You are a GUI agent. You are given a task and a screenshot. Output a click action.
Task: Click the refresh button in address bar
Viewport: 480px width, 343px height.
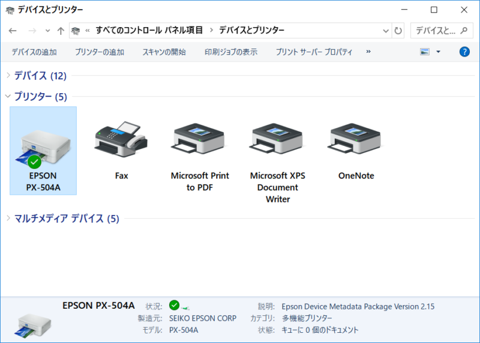(x=398, y=31)
